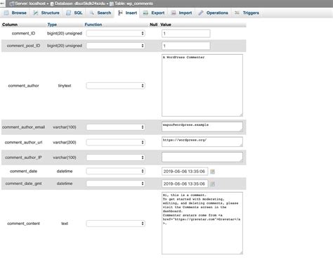The image size is (333, 258).
Task: Click the comment_ID value field
Action: [186, 34]
